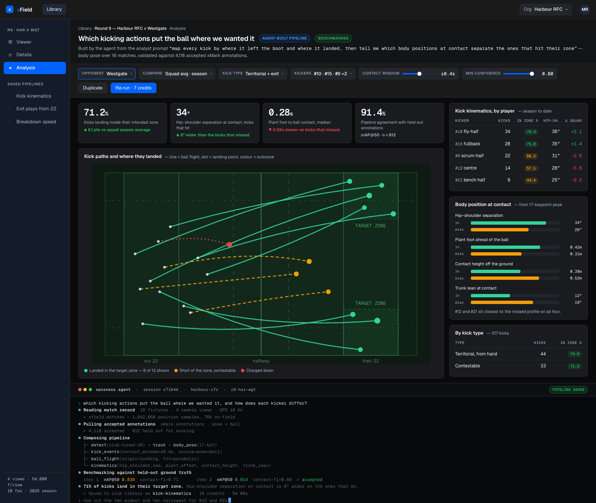Image resolution: width=596 pixels, height=503 pixels.
Task: Click the 91.4% pipeline agreement card
Action: (x=399, y=123)
